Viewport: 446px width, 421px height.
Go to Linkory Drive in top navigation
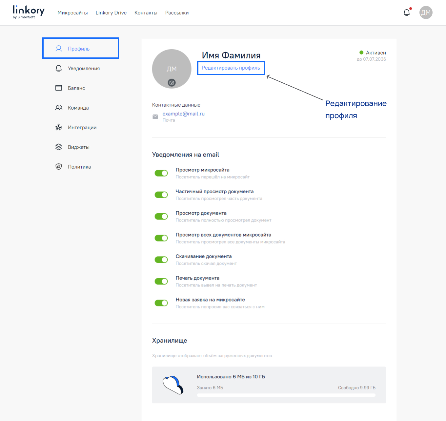click(111, 13)
